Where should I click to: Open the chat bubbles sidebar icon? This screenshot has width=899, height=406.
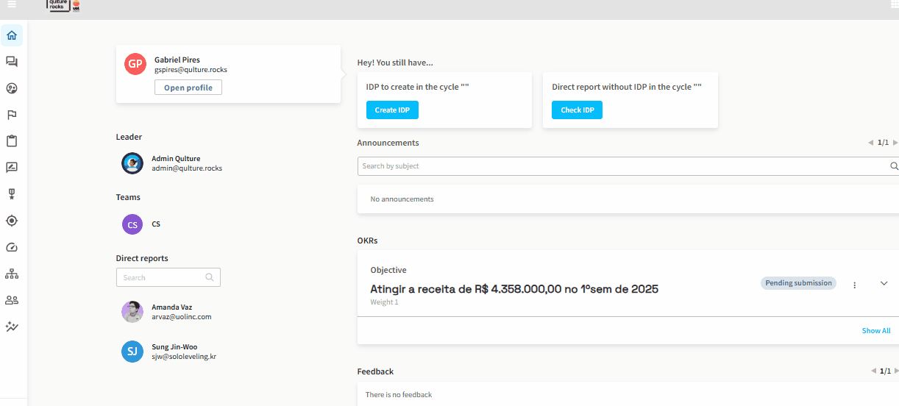[x=12, y=62]
